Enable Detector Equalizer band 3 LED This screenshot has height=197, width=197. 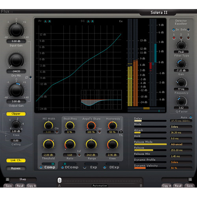click(x=188, y=38)
